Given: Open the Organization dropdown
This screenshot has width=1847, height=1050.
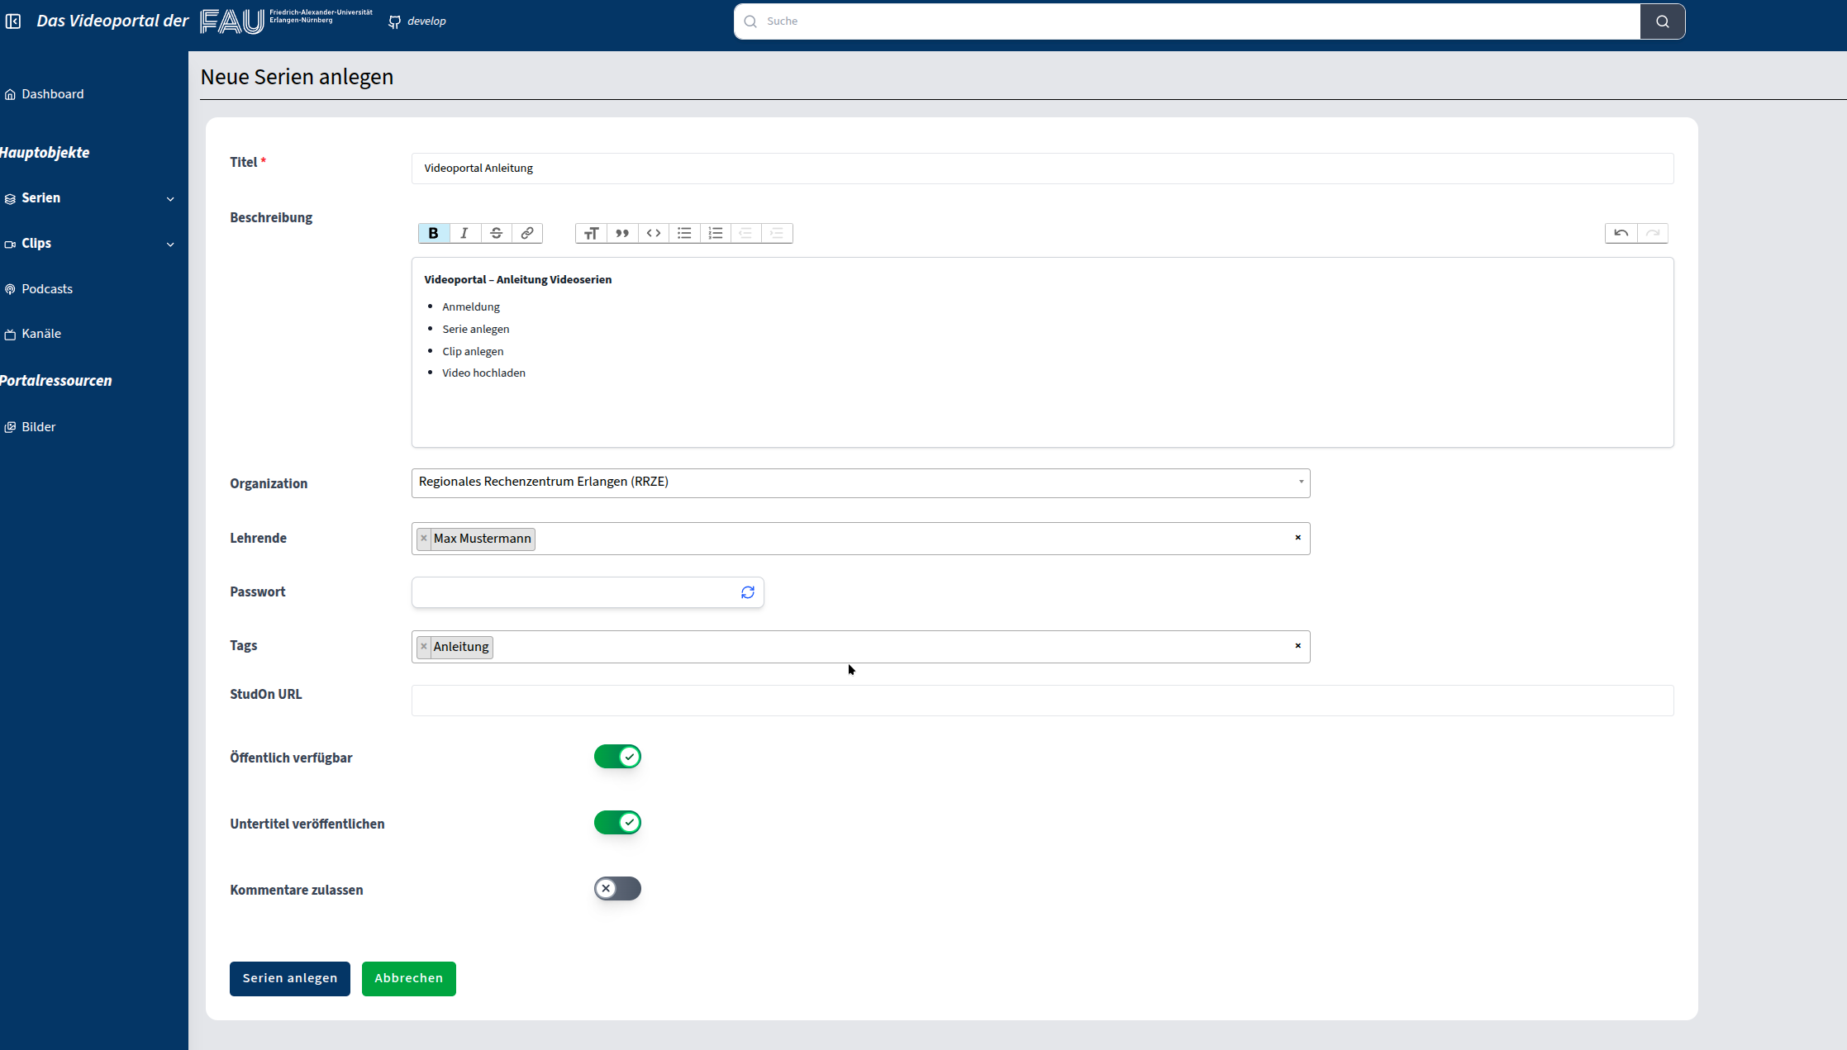Looking at the screenshot, I should pyautogui.click(x=860, y=482).
